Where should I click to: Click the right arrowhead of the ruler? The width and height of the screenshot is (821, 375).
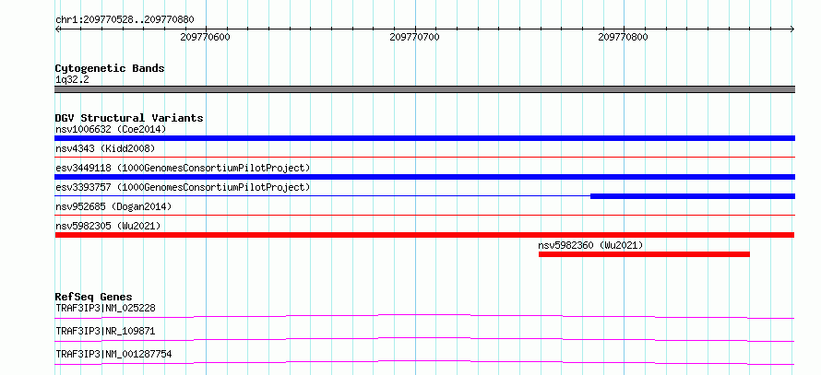point(792,29)
